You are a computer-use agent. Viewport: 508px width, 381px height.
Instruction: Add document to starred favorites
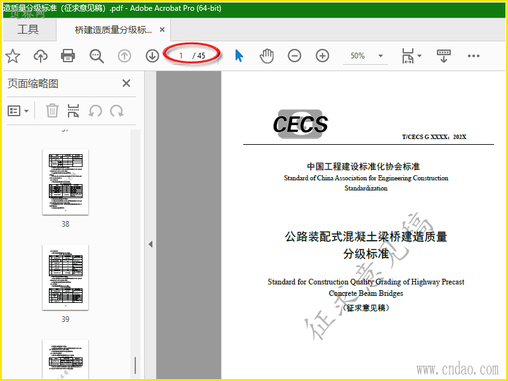pyautogui.click(x=13, y=56)
